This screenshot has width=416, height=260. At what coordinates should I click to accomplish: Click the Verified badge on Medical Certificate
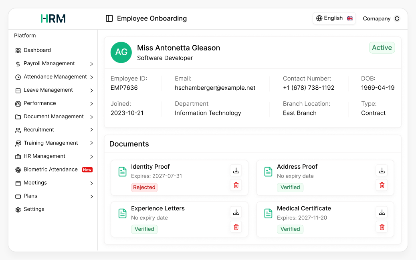[290, 229]
